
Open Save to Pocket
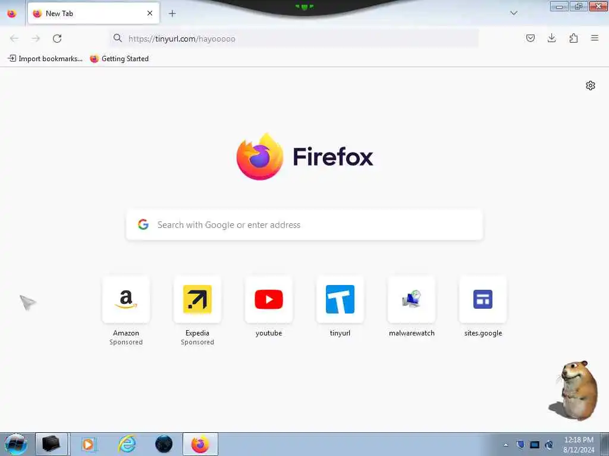pos(530,38)
